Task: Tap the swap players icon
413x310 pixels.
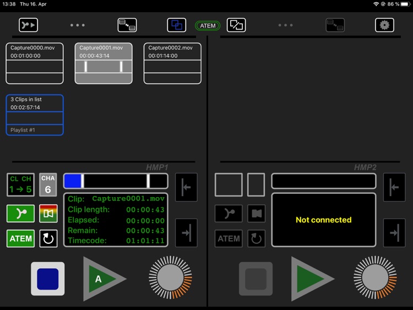Action: 236,25
